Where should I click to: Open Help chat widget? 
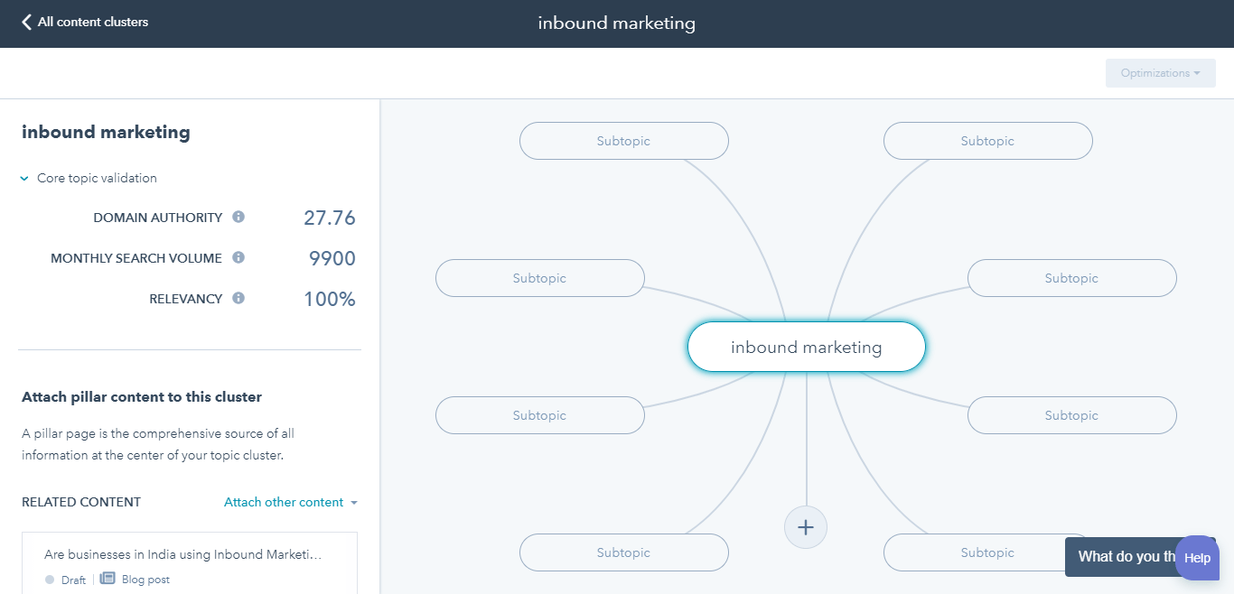pyautogui.click(x=1197, y=558)
